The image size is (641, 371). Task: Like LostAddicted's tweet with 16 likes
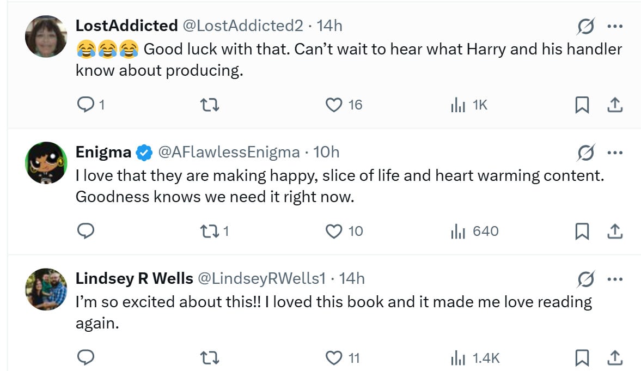pyautogui.click(x=334, y=105)
